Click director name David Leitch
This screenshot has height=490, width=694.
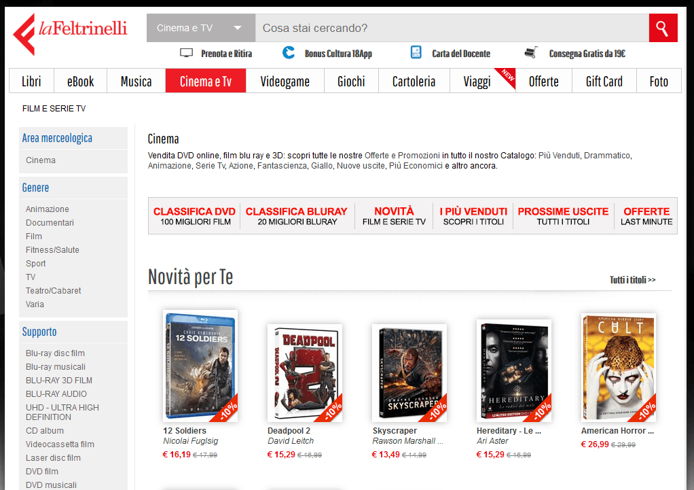pyautogui.click(x=291, y=441)
